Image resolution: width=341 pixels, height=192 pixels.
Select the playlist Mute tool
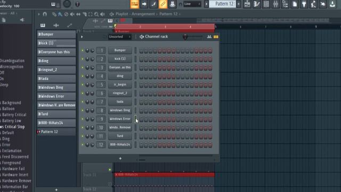[x=72, y=14]
